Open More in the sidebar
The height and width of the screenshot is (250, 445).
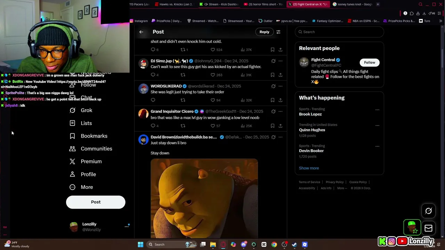tap(81, 187)
